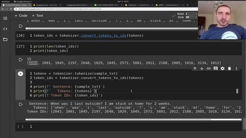Open the Google Chrome app menu

tap(23, 2)
